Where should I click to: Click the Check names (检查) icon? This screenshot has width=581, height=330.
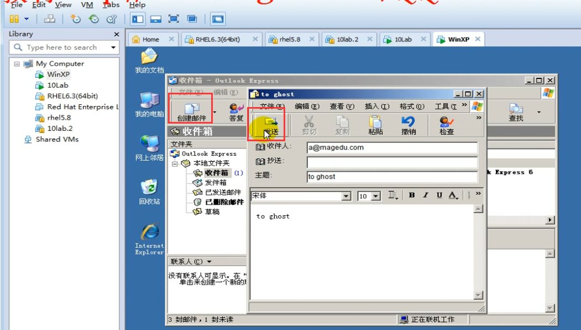tap(447, 125)
